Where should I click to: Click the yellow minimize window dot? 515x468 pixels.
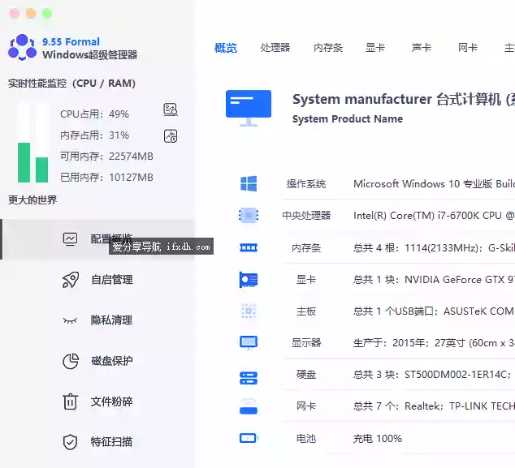click(x=31, y=14)
